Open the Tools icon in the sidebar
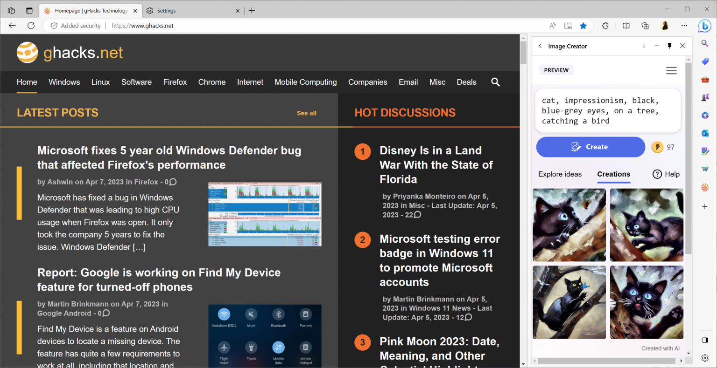The height and width of the screenshot is (368, 717). pyautogui.click(x=705, y=79)
